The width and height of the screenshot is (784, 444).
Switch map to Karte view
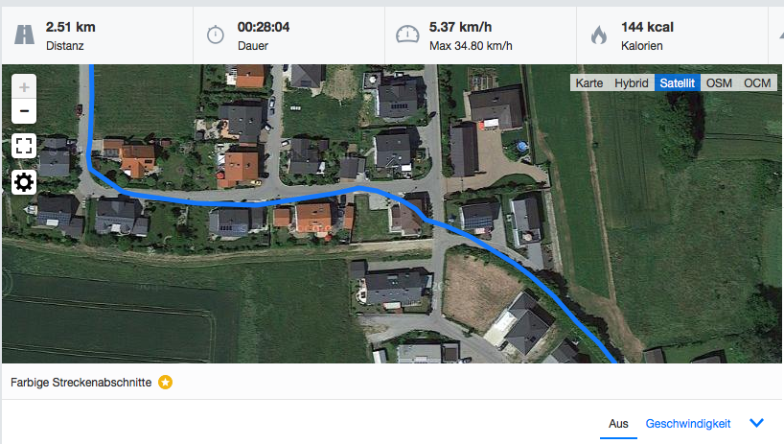(x=589, y=83)
